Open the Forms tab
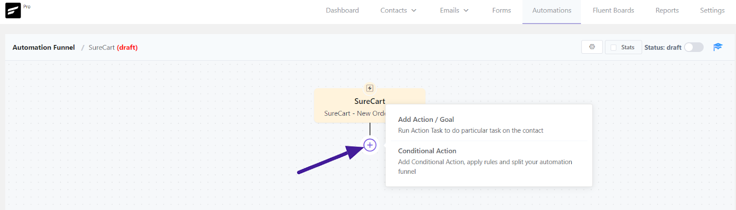736x210 pixels. (501, 10)
